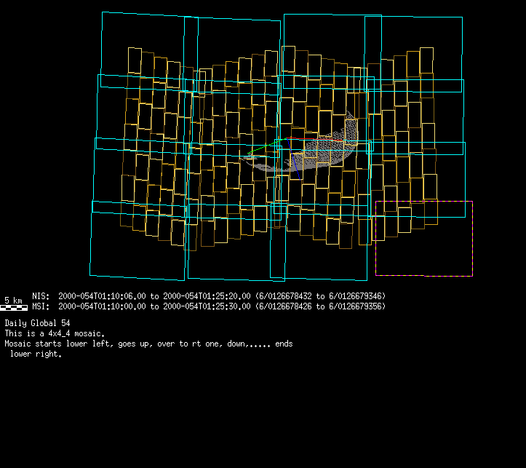Image resolution: width=526 pixels, height=468 pixels.
Task: Select the top-left cyan frame outline
Action: point(103,44)
